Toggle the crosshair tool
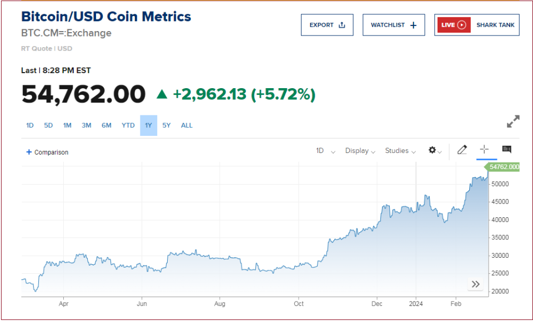533x321 pixels. point(484,150)
